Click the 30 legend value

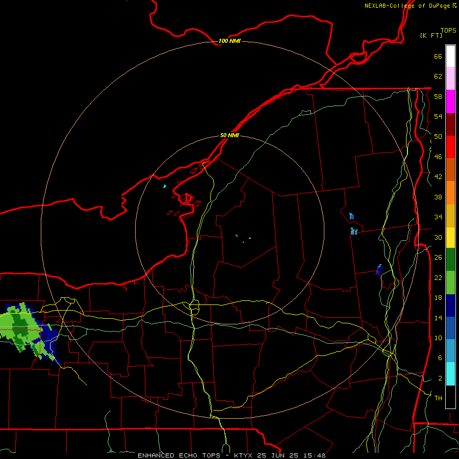[438, 237]
